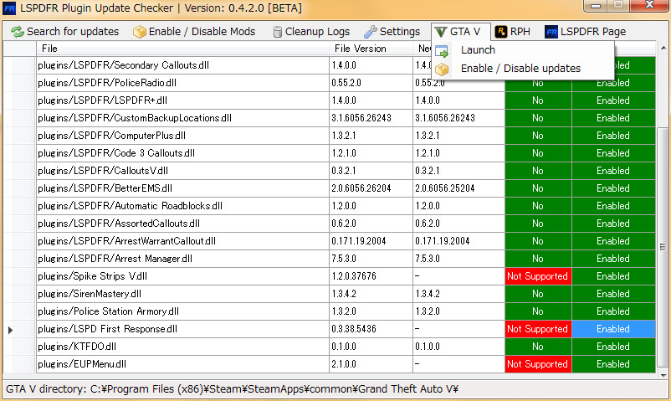Select plugins/LSPDFR/AssortedCallouts.dll file name
The height and width of the screenshot is (401, 671).
(119, 224)
